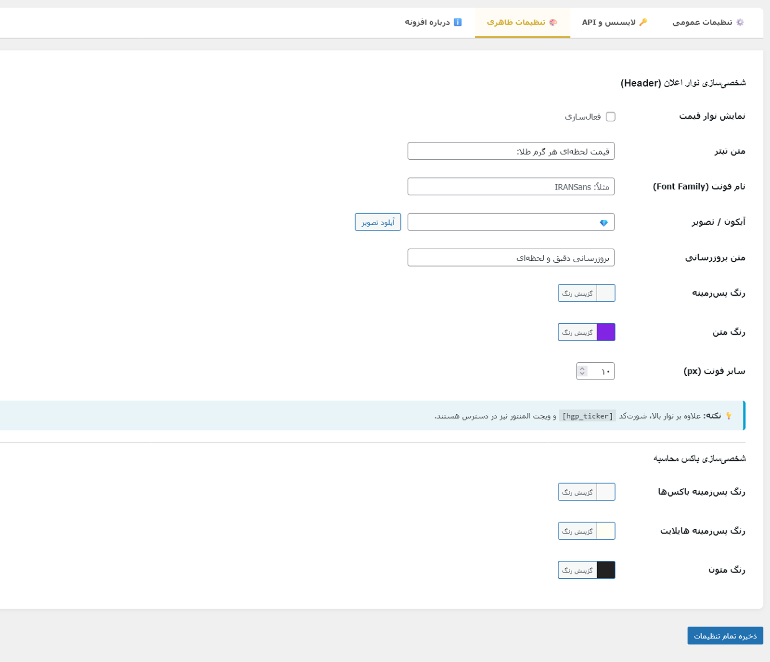Select the تنظیمات ظاهری tab

coord(522,23)
